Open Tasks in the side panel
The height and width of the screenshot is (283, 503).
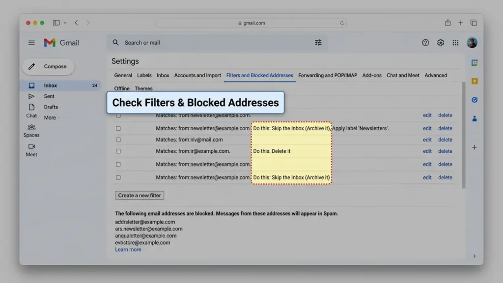[x=475, y=100]
